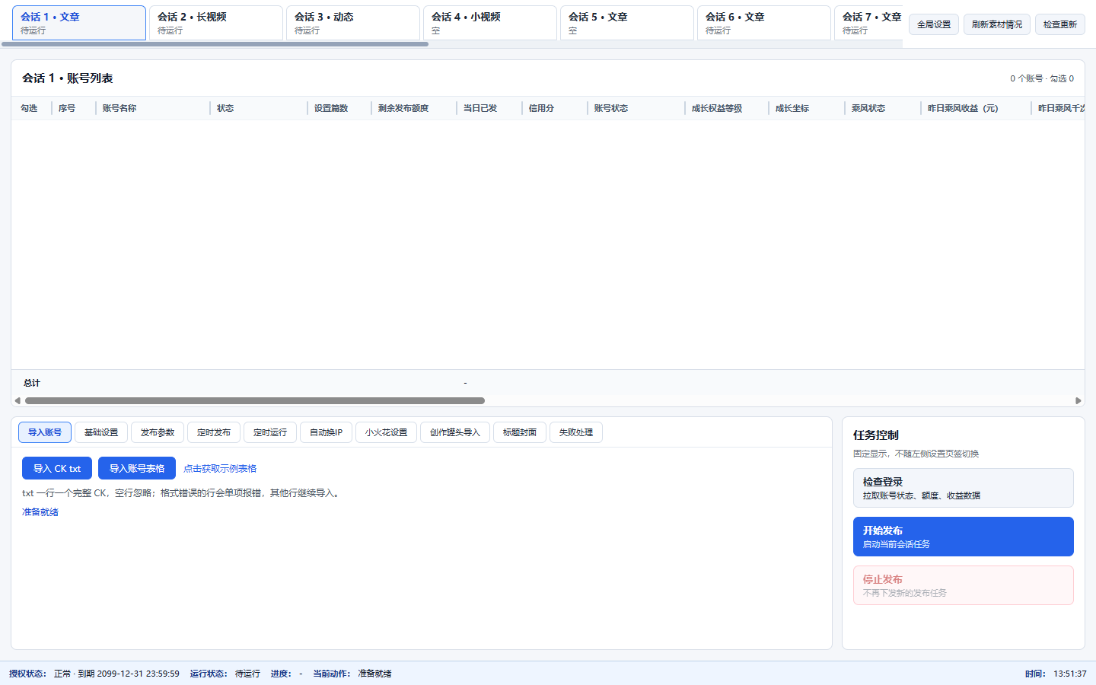Open the 失败处理 tab
This screenshot has width=1096, height=685.
[576, 432]
